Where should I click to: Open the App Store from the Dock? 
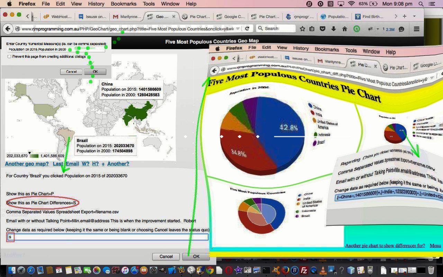pyautogui.click(x=134, y=270)
